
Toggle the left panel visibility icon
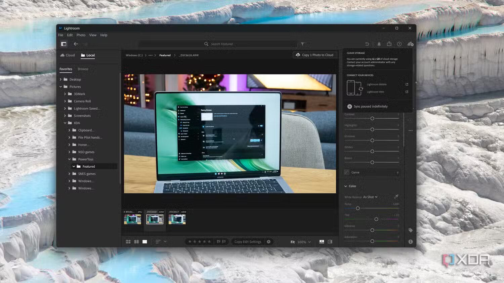(x=64, y=44)
